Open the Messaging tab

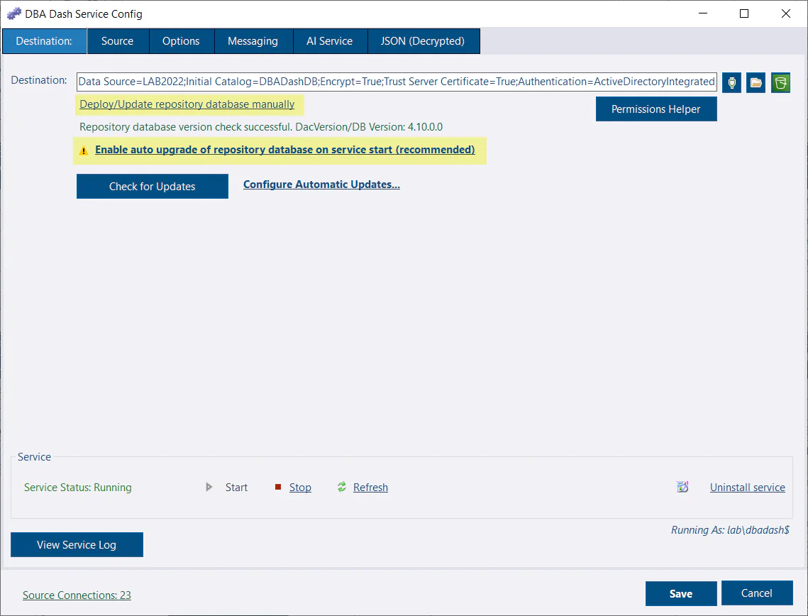(x=253, y=41)
